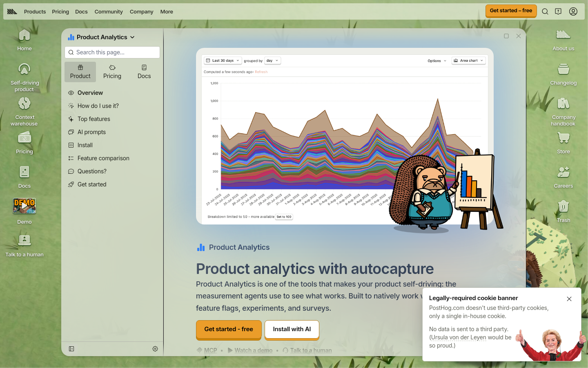Close the Product Analytics window
588x368 pixels.
pos(519,36)
